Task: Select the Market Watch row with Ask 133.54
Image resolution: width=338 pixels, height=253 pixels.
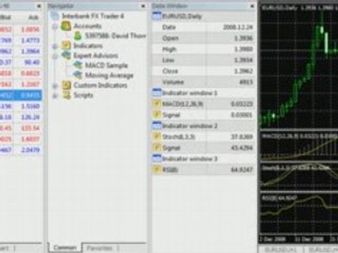Action: (x=21, y=128)
